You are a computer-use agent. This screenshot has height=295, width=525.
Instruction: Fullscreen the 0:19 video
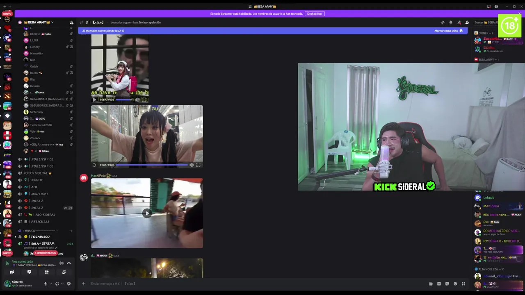pos(144,100)
